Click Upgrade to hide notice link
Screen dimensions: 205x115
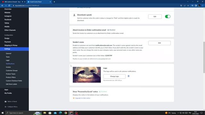pos(83,98)
